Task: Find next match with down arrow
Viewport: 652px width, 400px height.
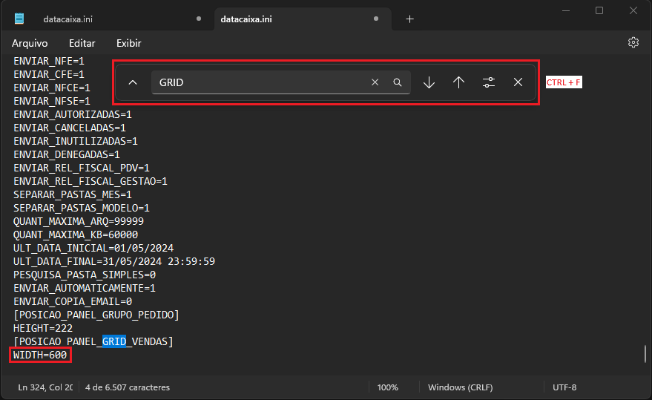Action: 429,82
